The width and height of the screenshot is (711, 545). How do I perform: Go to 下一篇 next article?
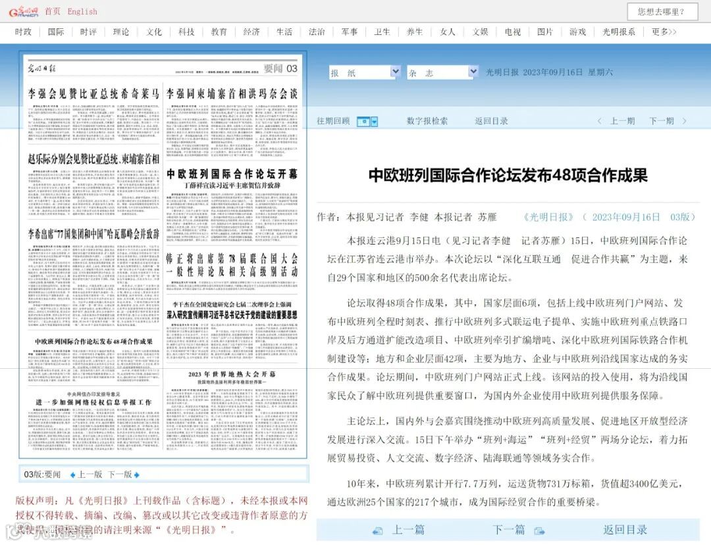[509, 530]
